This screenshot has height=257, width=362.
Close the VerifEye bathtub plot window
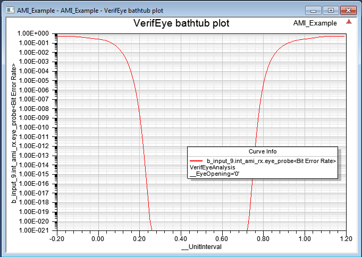point(348,11)
